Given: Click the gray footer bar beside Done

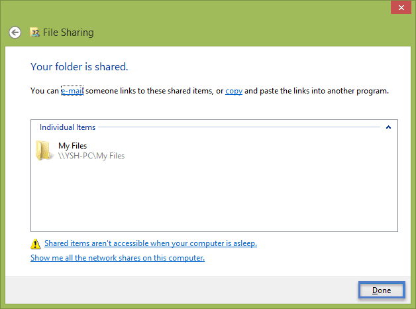Looking at the screenshot, I should click(x=182, y=290).
